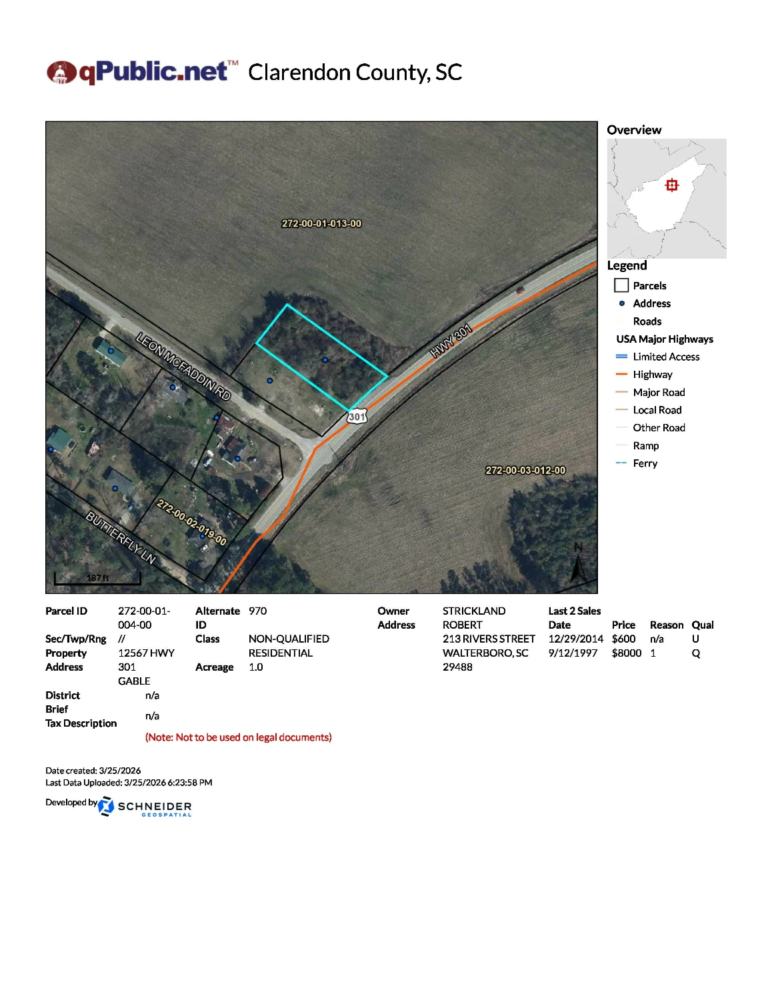
Task: Click the cyan highlighted parcel on map
Action: point(322,357)
